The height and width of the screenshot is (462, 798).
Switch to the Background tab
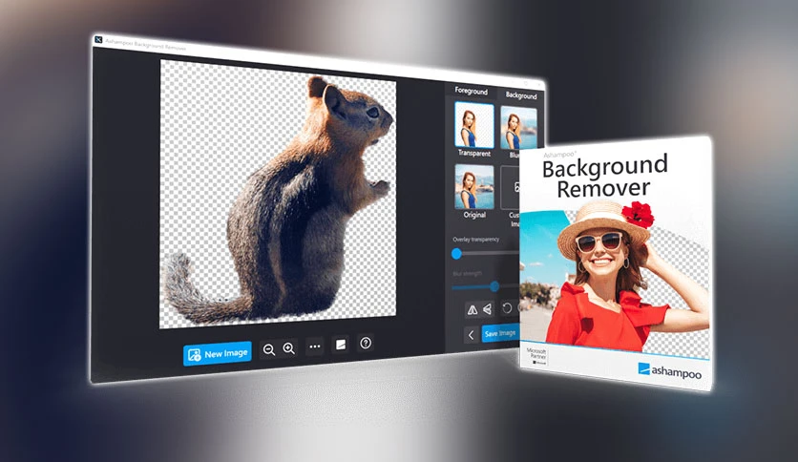coord(520,95)
